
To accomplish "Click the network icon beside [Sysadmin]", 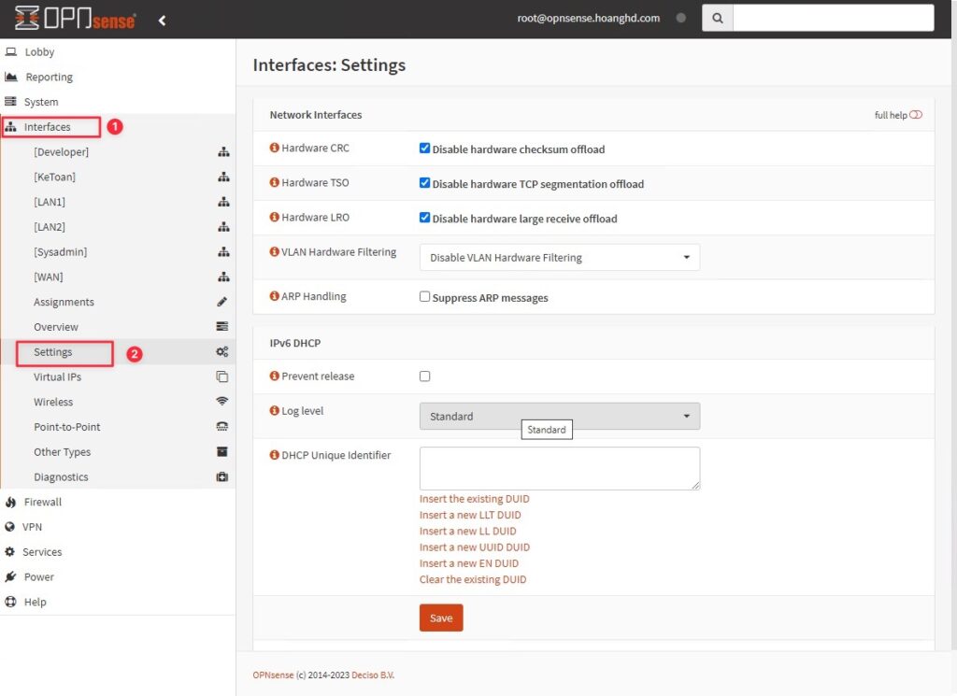I will click(x=223, y=252).
